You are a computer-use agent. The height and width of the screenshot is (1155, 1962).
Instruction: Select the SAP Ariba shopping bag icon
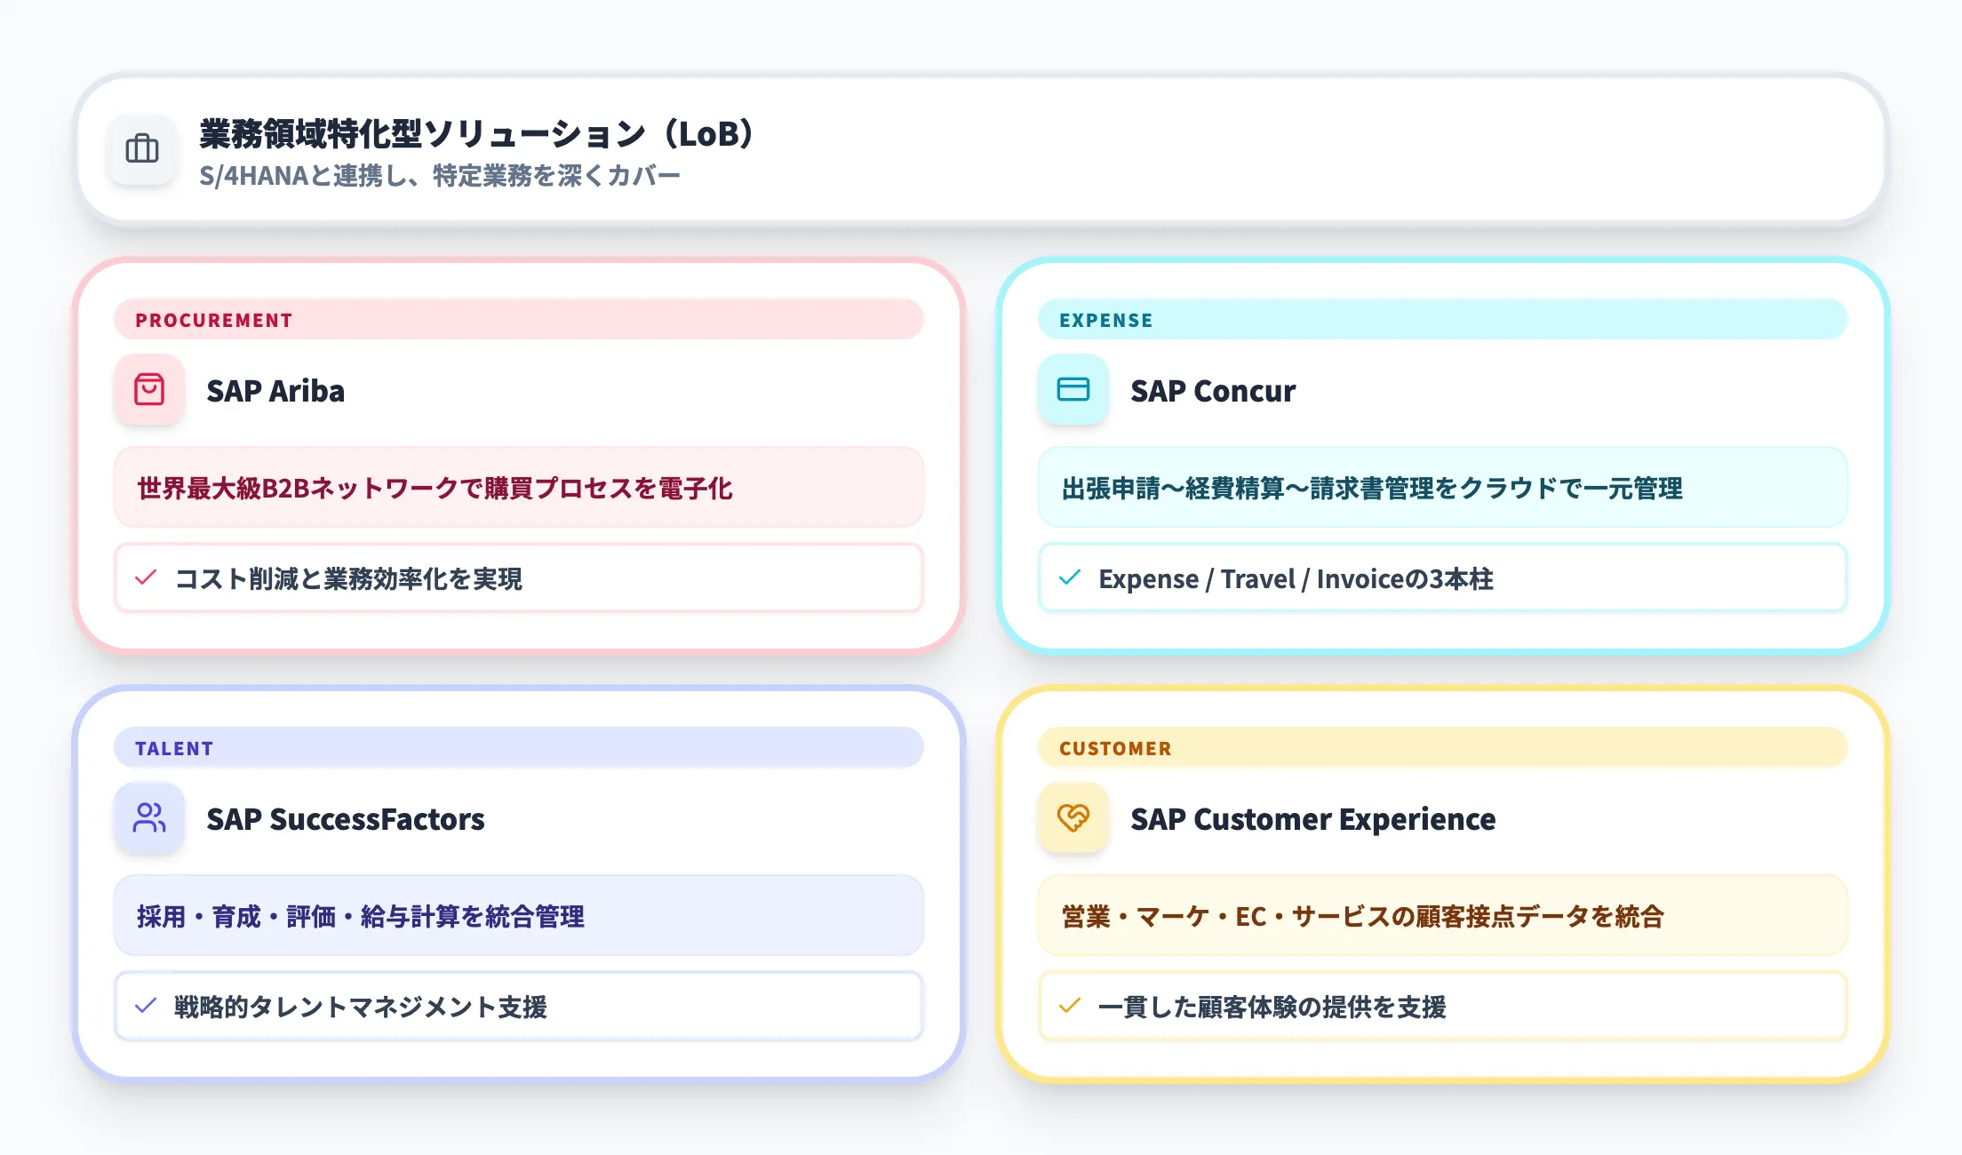148,390
